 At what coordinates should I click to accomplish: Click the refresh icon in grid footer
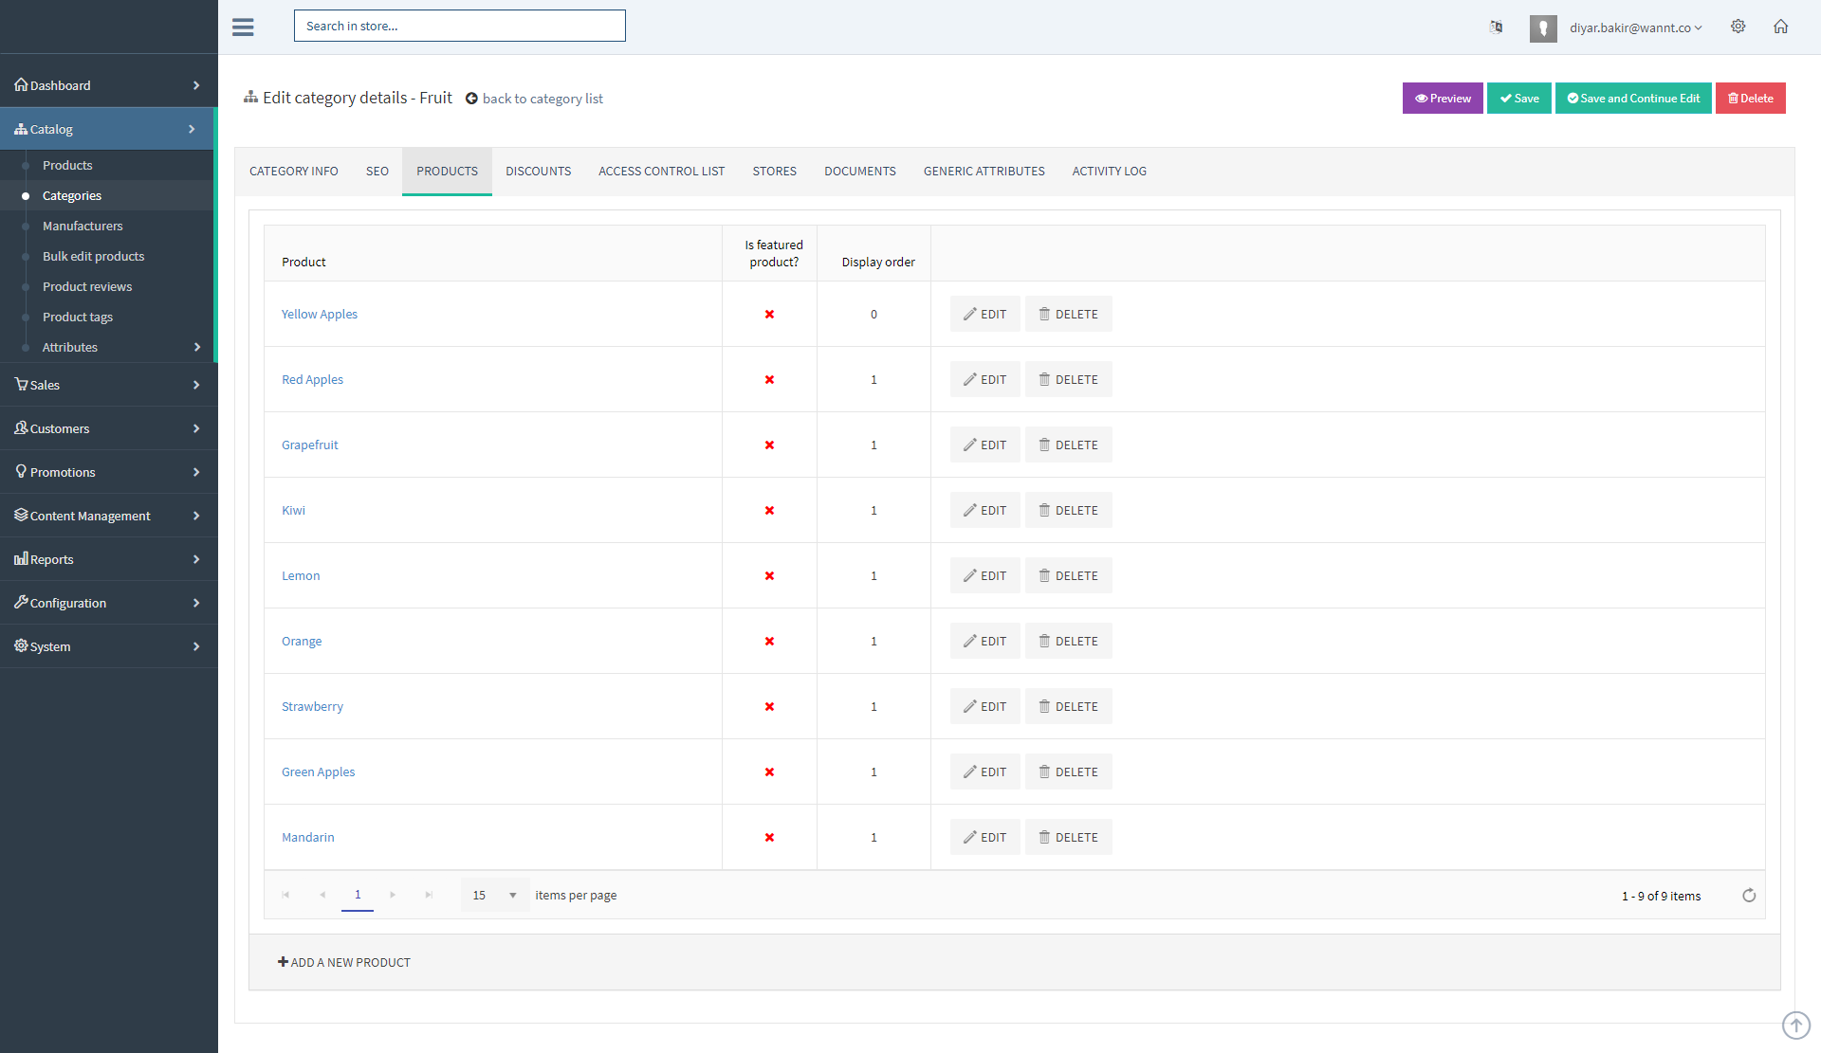tap(1749, 896)
